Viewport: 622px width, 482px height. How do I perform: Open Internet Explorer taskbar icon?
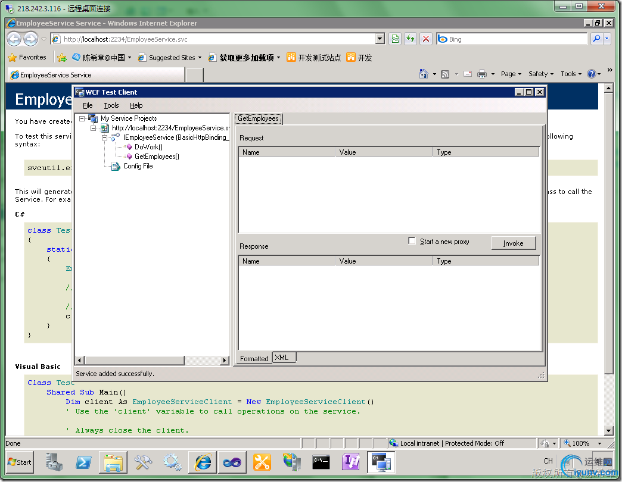pyautogui.click(x=203, y=462)
